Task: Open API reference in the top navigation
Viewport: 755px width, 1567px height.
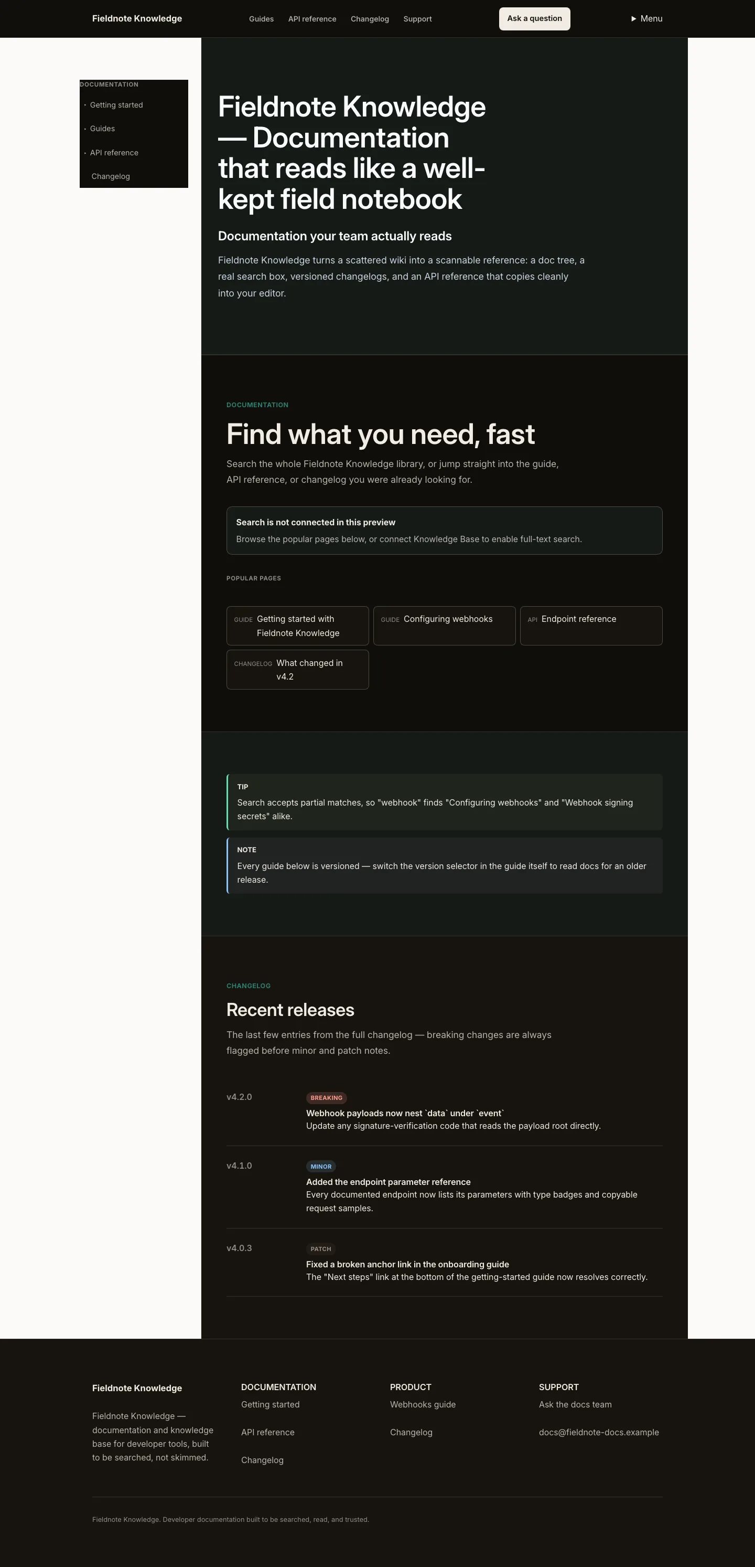Action: [x=312, y=19]
